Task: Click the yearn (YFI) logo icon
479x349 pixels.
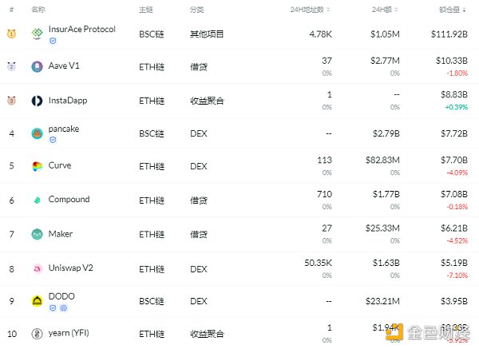Action: point(38,333)
